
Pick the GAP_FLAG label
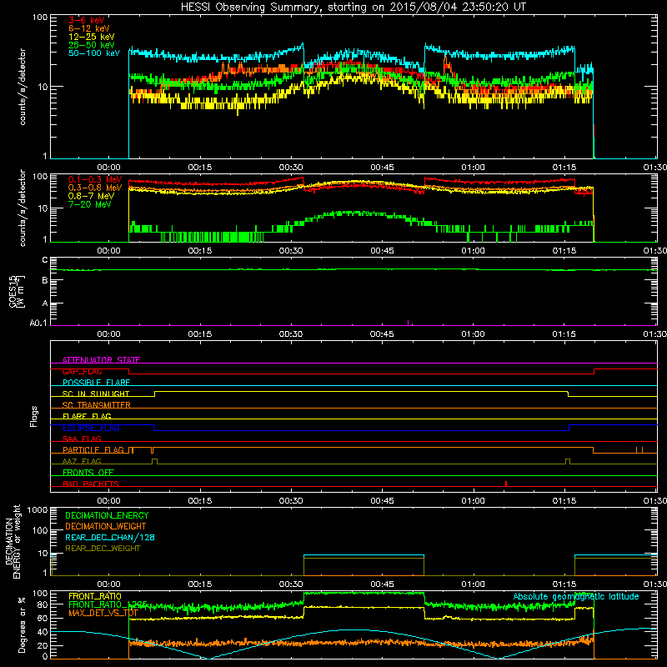(82, 371)
